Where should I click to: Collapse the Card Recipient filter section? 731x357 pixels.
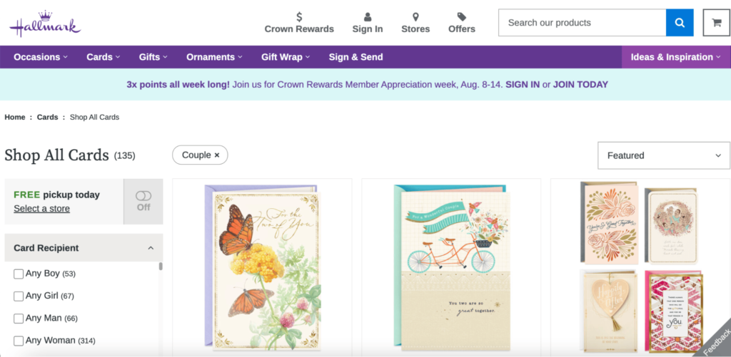151,248
